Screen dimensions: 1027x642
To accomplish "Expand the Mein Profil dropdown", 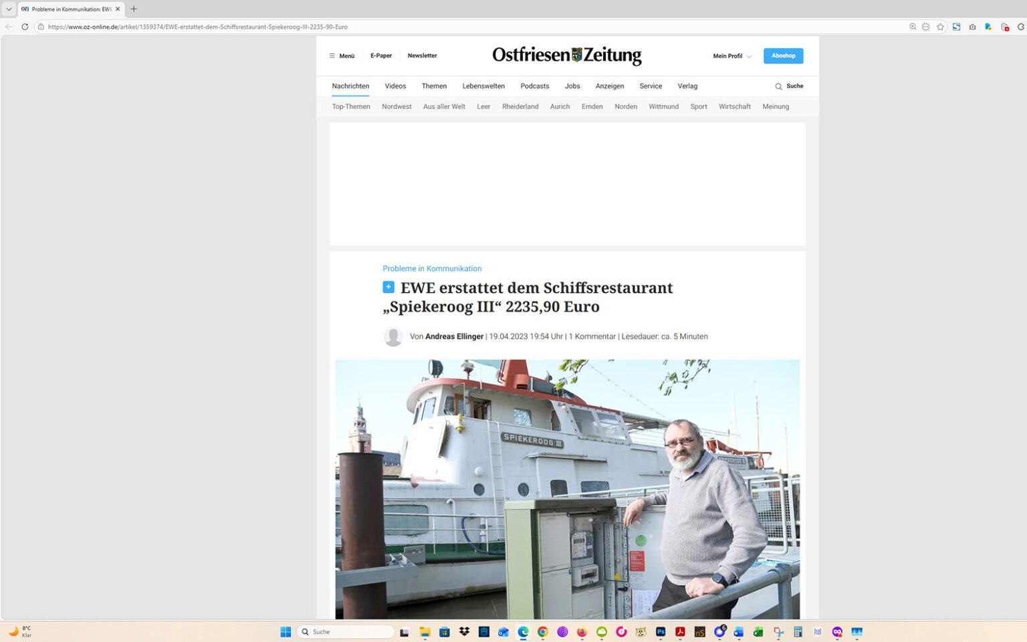I will 731,56.
